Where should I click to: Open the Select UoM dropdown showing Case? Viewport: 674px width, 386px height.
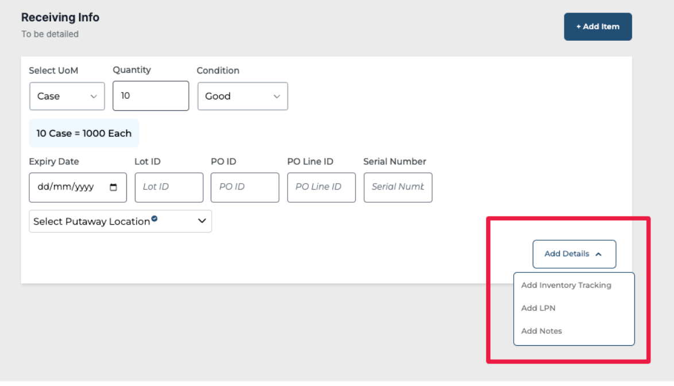click(67, 96)
